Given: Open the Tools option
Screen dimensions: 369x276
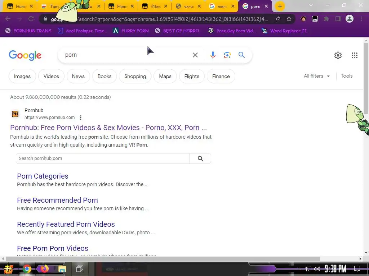Looking at the screenshot, I should coord(347,76).
